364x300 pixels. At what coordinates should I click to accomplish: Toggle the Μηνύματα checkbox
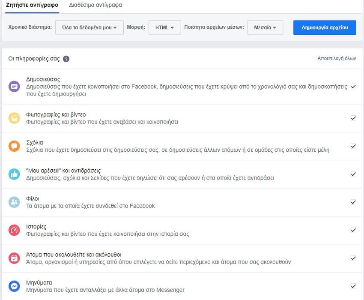tap(353, 286)
